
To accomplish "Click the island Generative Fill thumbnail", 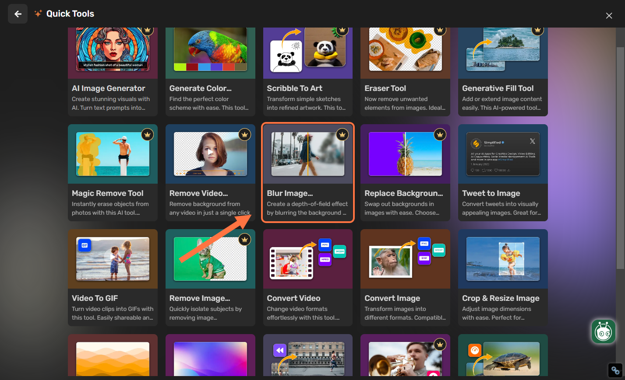I will pos(503,49).
